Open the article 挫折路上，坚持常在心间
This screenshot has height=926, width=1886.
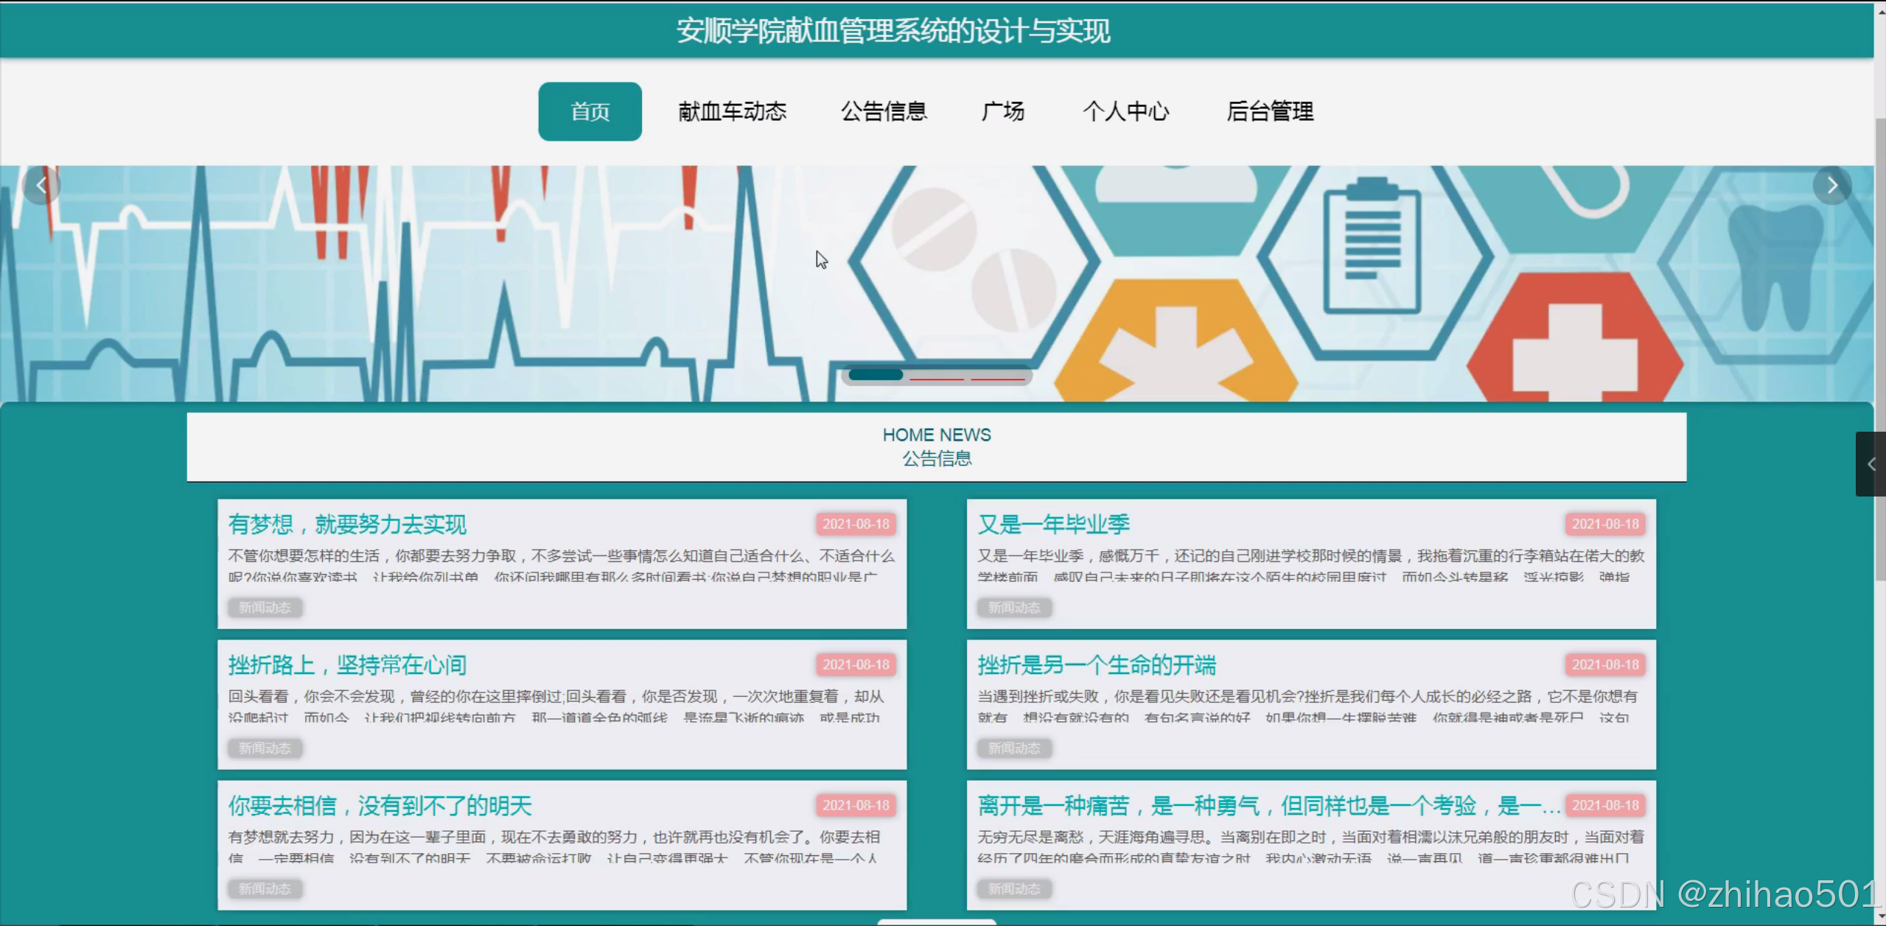click(347, 664)
